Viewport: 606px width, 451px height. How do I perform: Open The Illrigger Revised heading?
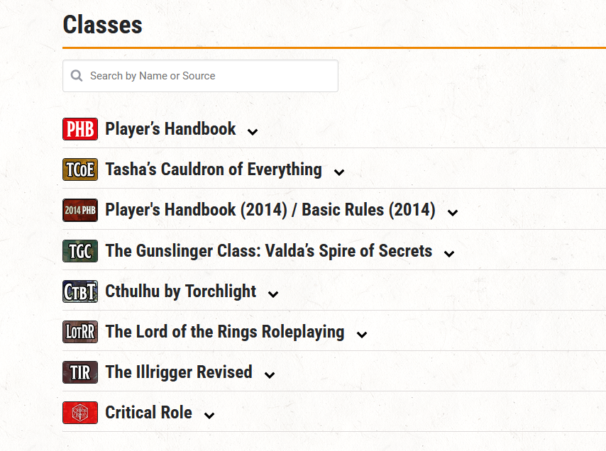click(x=179, y=372)
